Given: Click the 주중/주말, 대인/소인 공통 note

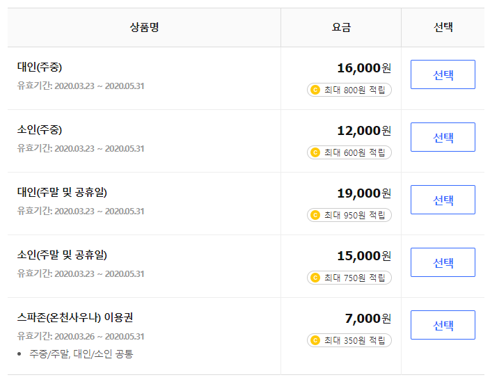Looking at the screenshot, I should click(x=81, y=354).
